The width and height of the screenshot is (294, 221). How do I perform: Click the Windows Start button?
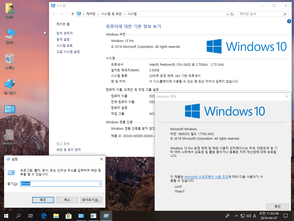coord(6,216)
